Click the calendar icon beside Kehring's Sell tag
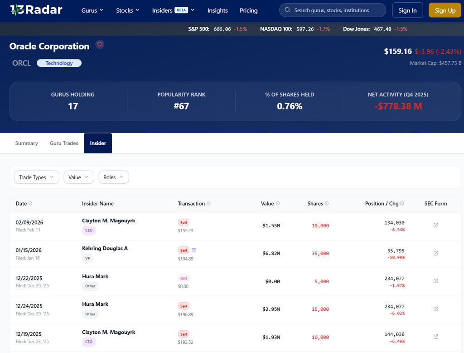The height and width of the screenshot is (353, 464). [x=193, y=250]
